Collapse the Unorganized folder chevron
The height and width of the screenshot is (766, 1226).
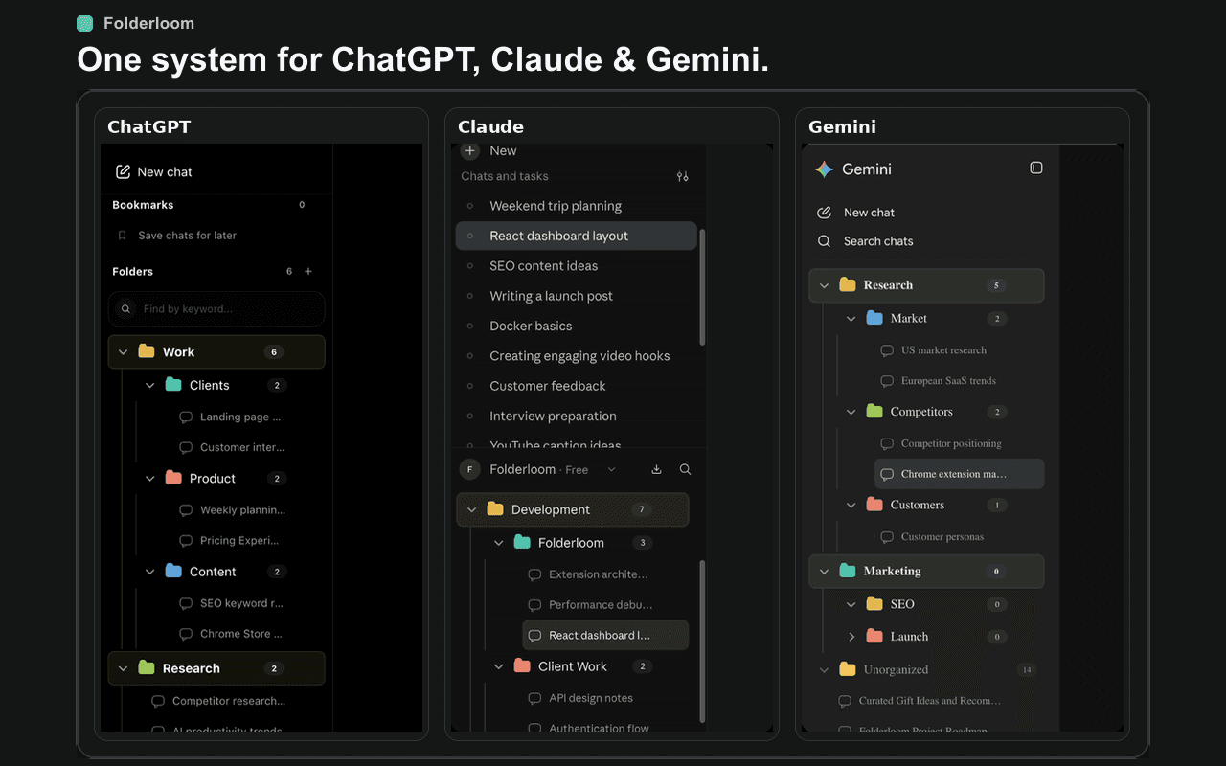pos(824,670)
